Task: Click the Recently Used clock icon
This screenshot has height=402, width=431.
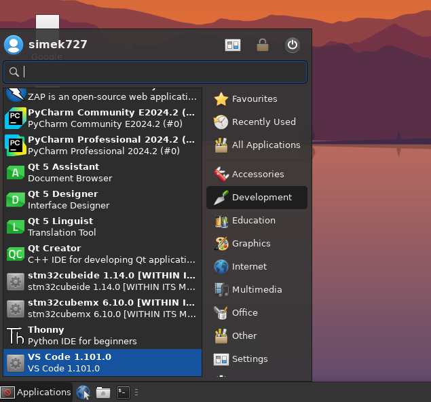Action: [x=221, y=122]
